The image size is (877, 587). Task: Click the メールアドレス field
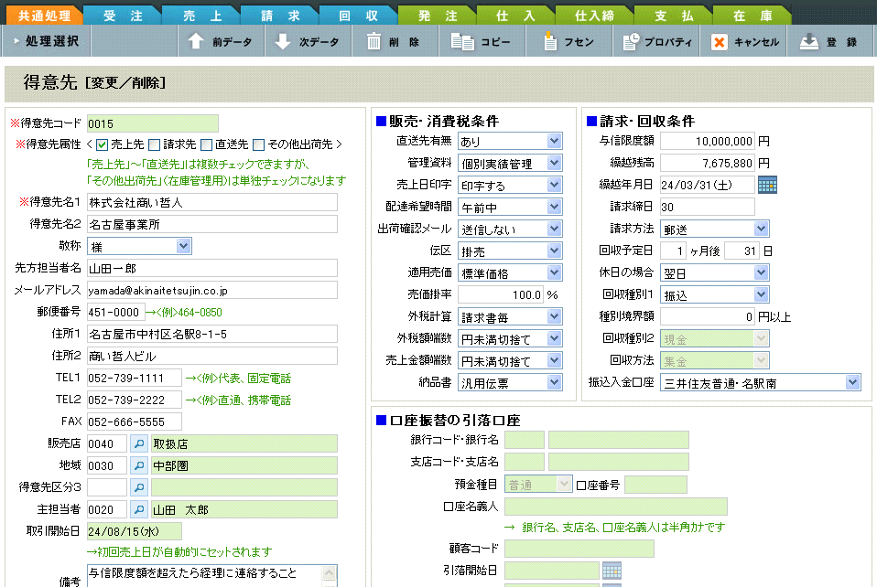212,290
